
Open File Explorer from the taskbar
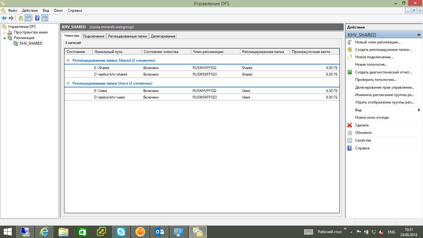[63, 232]
